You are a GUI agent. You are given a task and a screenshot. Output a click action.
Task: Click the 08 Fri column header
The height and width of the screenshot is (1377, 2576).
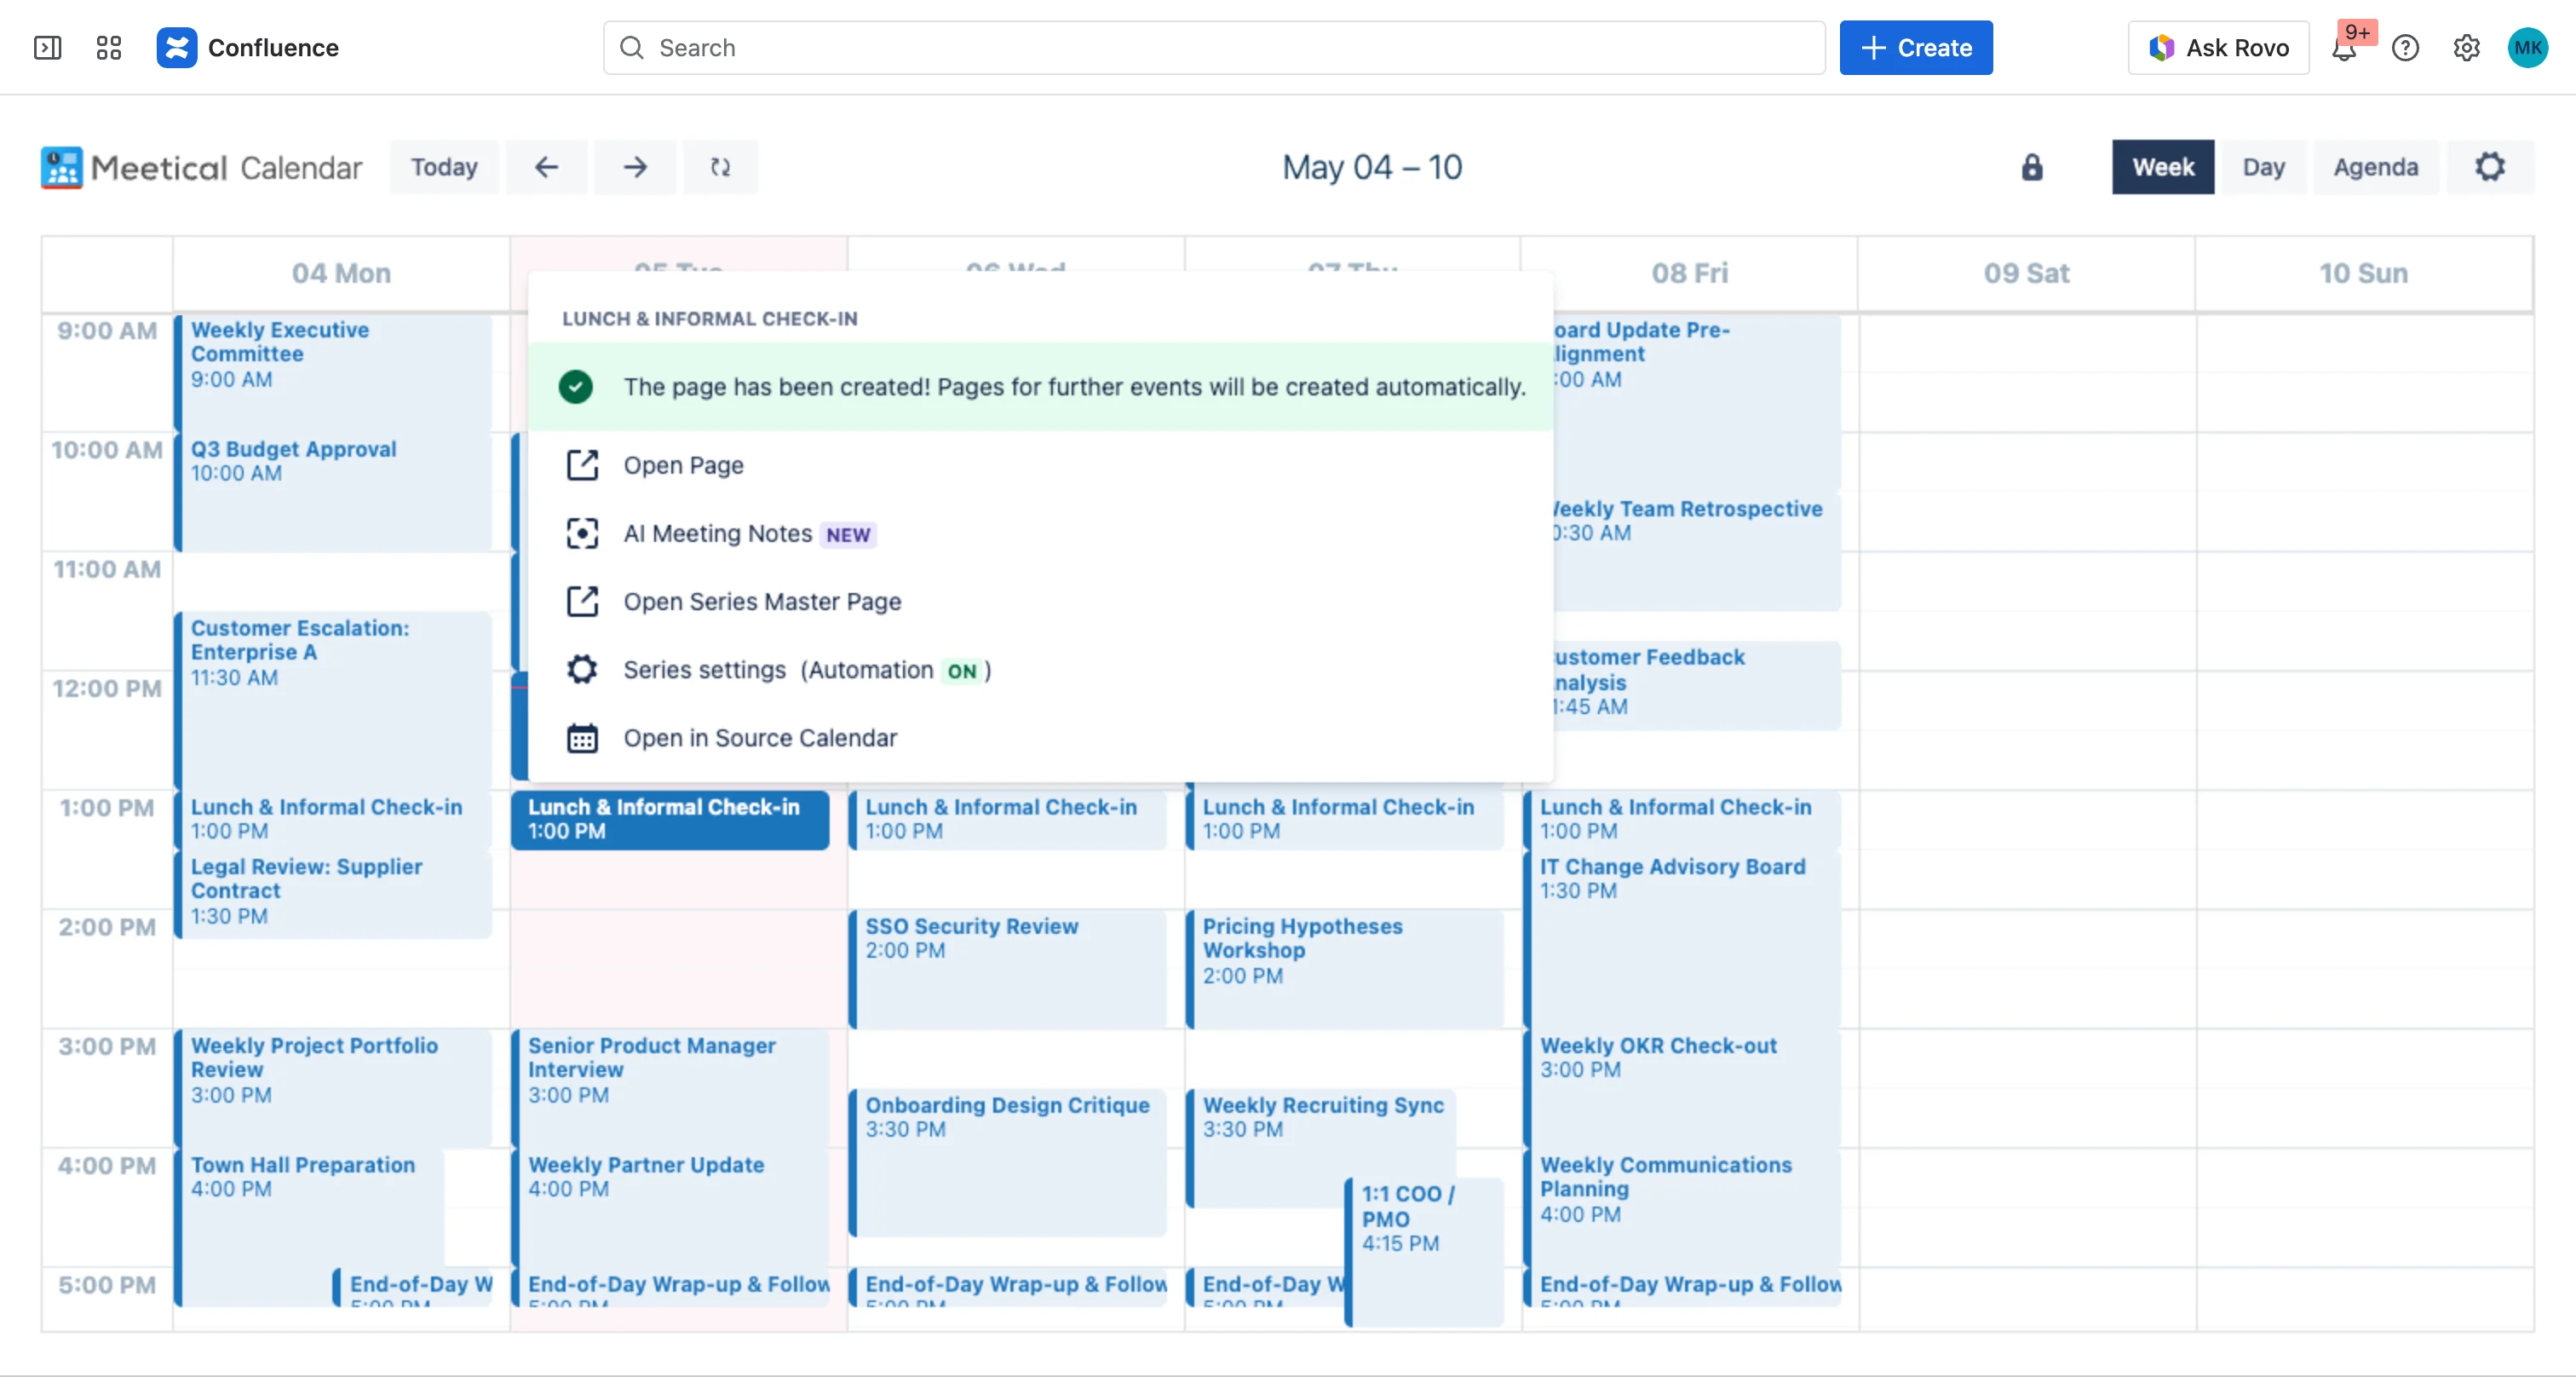[1689, 273]
